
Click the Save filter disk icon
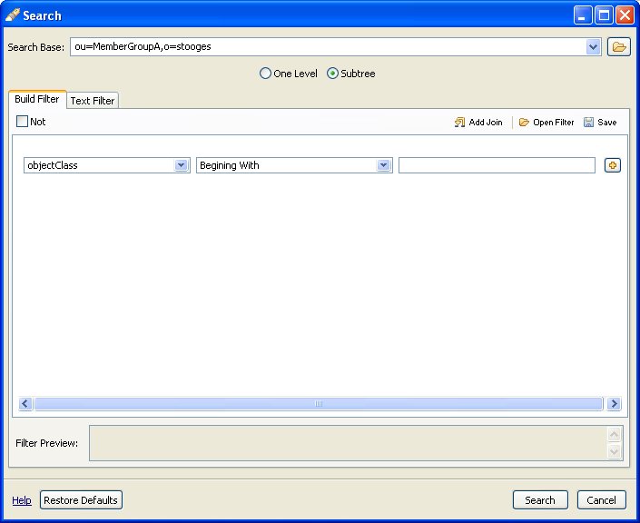(x=589, y=123)
